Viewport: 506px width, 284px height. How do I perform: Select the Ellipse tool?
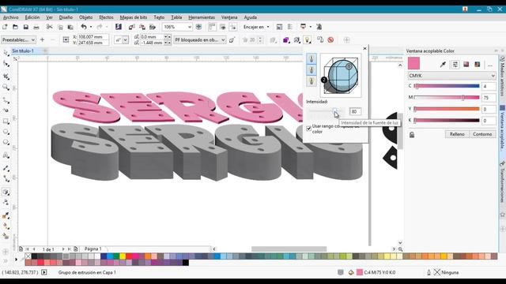[6, 132]
